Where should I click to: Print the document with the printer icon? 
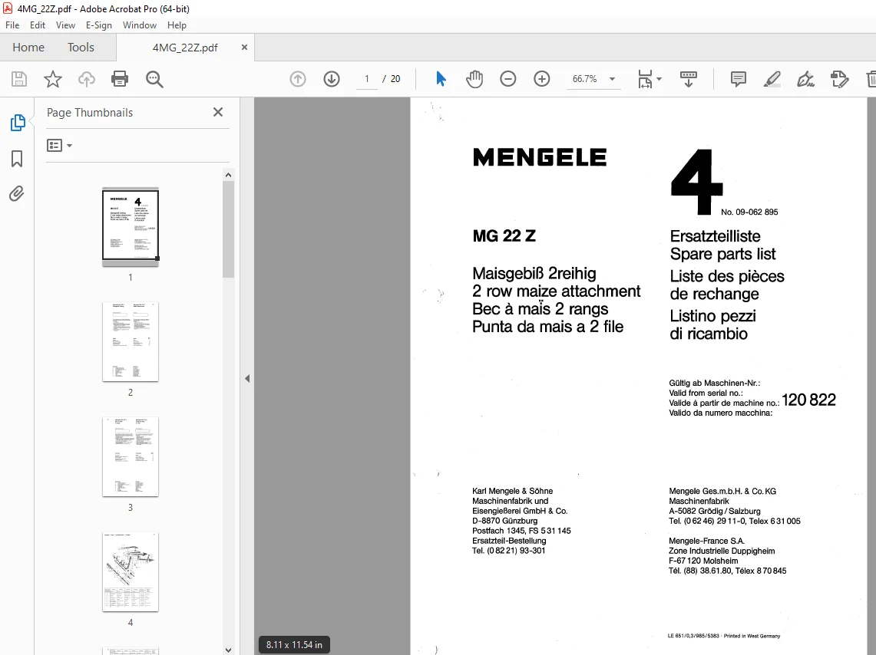[120, 79]
